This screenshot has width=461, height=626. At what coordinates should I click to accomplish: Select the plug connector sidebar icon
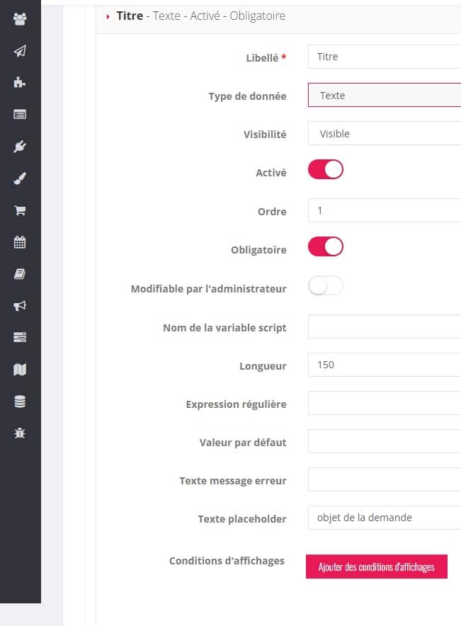[20, 147]
